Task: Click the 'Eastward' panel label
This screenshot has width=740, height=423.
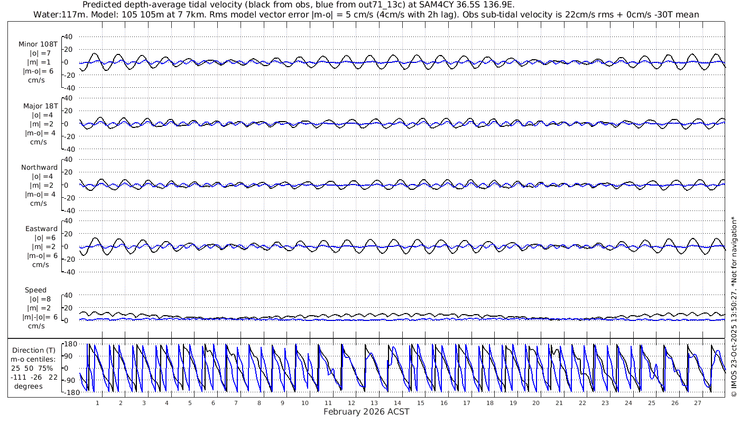Action: pyautogui.click(x=41, y=228)
